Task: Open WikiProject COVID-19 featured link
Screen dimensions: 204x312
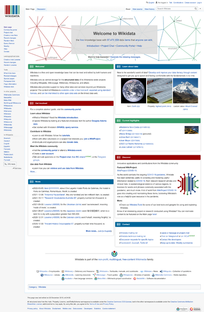Action: (127, 170)
